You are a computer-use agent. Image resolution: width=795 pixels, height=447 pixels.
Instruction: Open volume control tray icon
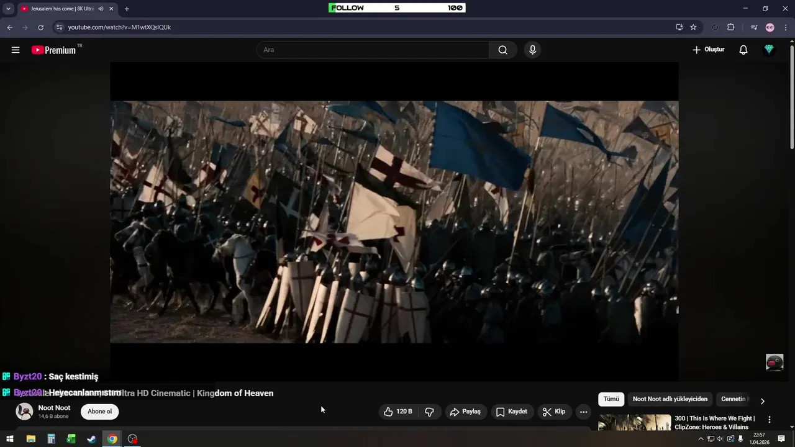click(720, 439)
